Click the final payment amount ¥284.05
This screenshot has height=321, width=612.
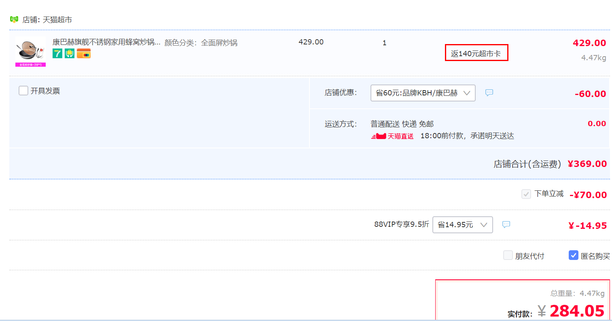click(x=571, y=311)
